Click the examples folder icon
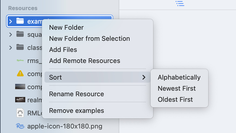The width and height of the screenshot is (236, 133). [20, 21]
